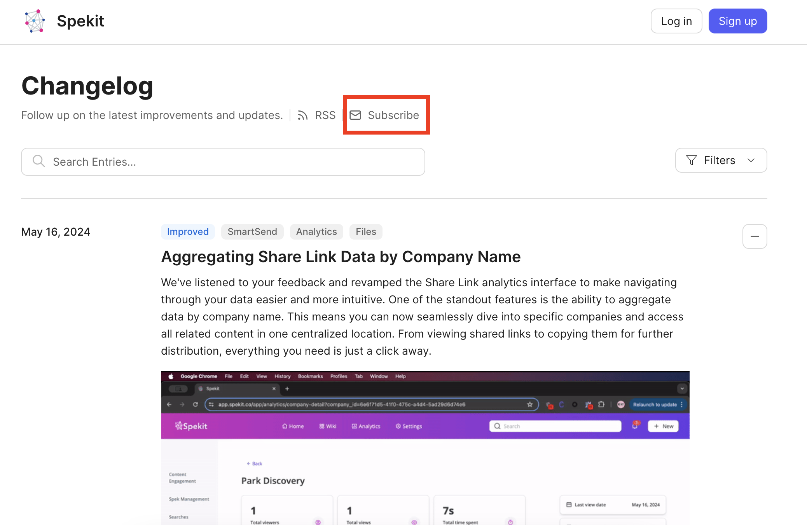Subscribe to changelog updates
The height and width of the screenshot is (525, 807).
coord(393,115)
